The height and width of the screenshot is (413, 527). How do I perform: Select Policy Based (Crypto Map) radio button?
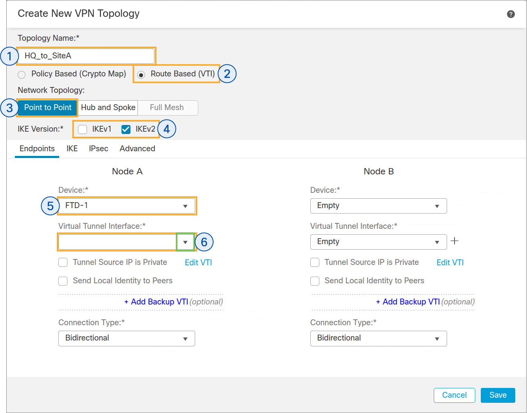[22, 74]
